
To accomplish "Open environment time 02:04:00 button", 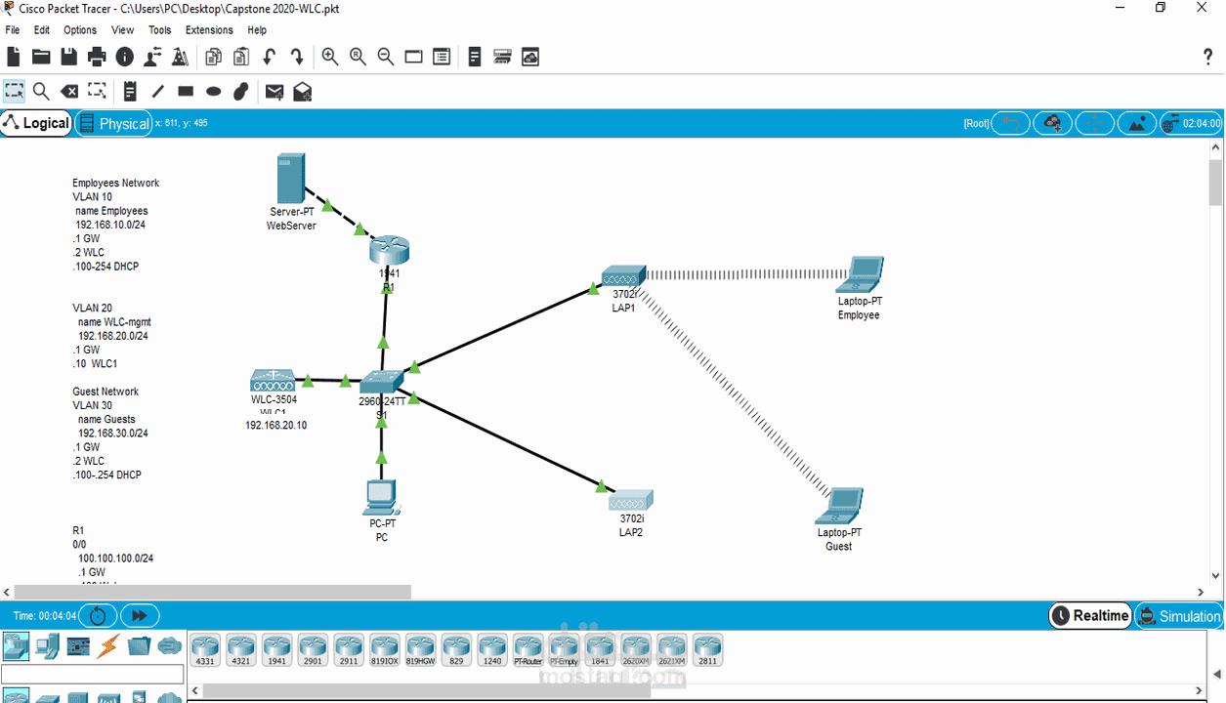I will click(x=1191, y=123).
